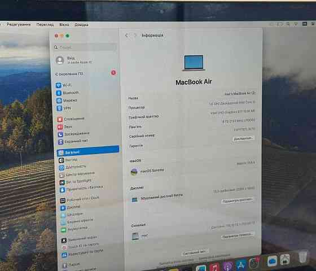Open Користувачі та групи settings
This screenshot has height=271, width=316.
82,253
